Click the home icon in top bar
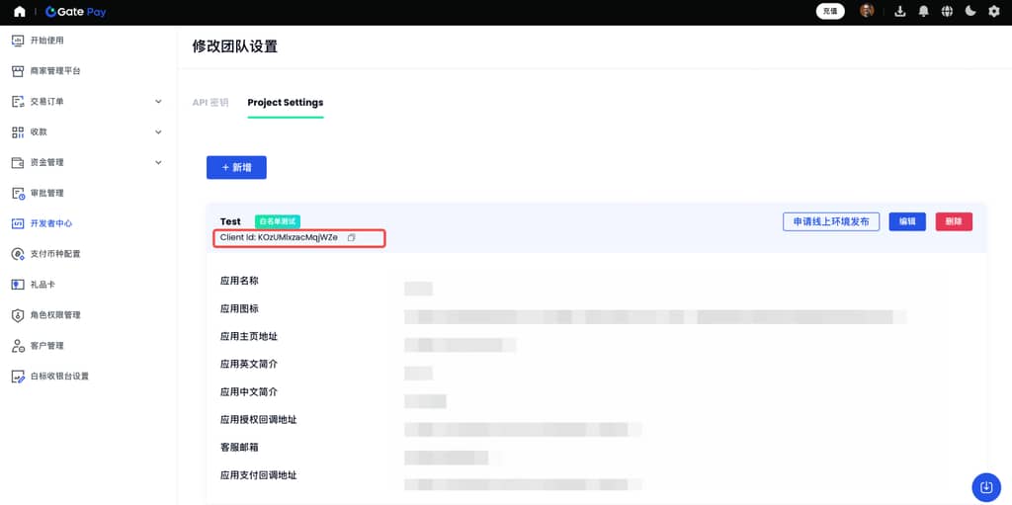 pos(19,12)
